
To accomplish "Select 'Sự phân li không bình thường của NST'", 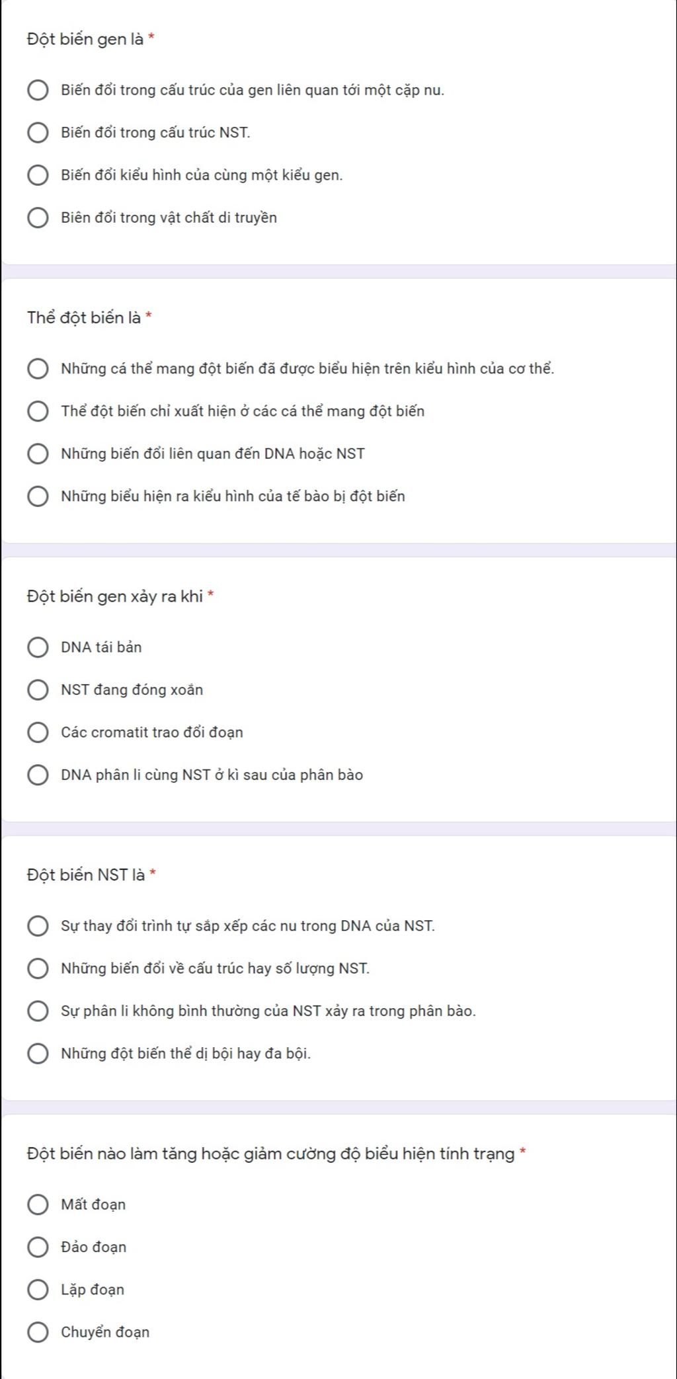I will point(38,1011).
